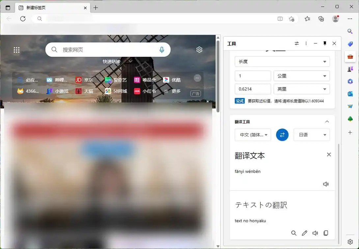Screen dimensions: 359x249
Task: Open the Games icon in the sidebar
Action: (350, 69)
